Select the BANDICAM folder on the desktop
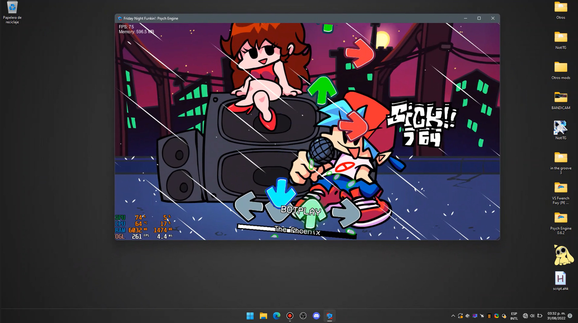This screenshot has height=323, width=578. [x=561, y=100]
